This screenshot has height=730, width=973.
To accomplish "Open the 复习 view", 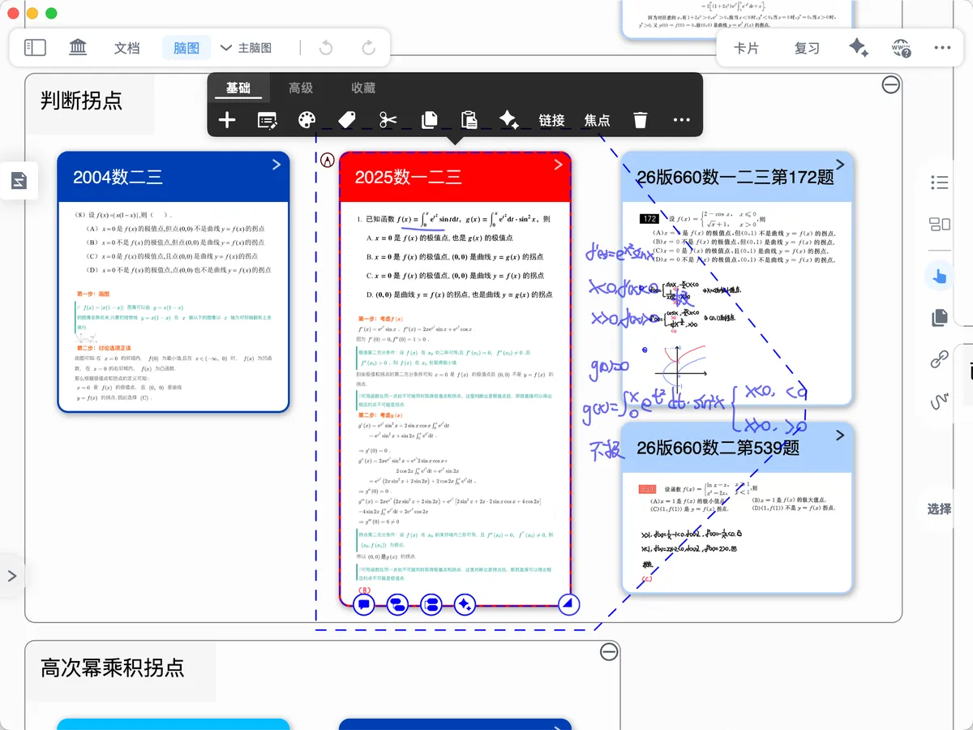I will click(807, 48).
